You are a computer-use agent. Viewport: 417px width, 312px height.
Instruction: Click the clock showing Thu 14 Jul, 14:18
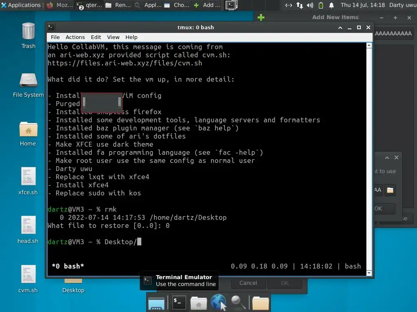(x=363, y=5)
